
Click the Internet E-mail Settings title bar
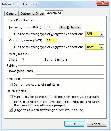[48, 4]
